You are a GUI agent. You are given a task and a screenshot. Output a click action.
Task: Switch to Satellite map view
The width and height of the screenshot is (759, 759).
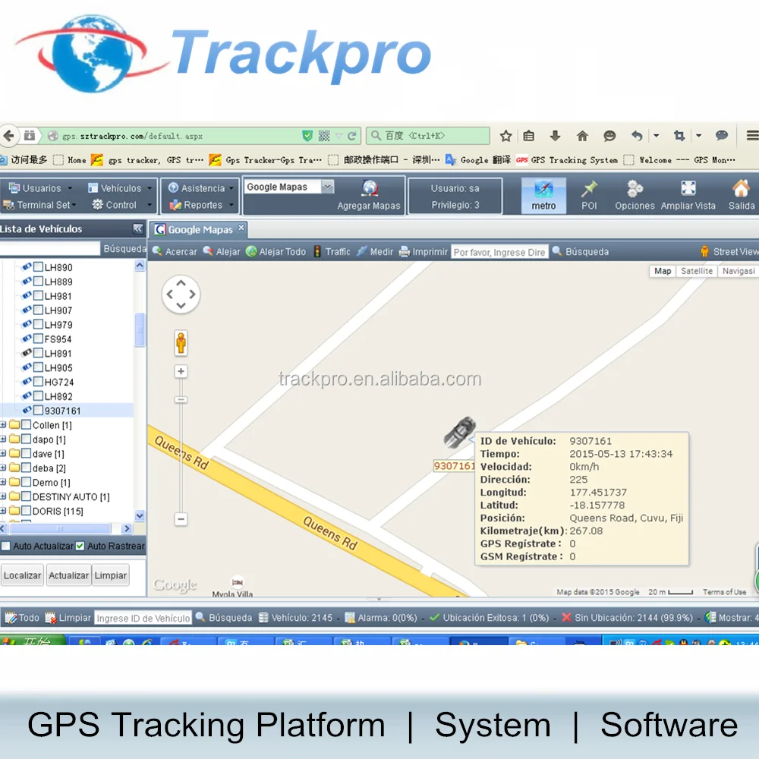(696, 271)
